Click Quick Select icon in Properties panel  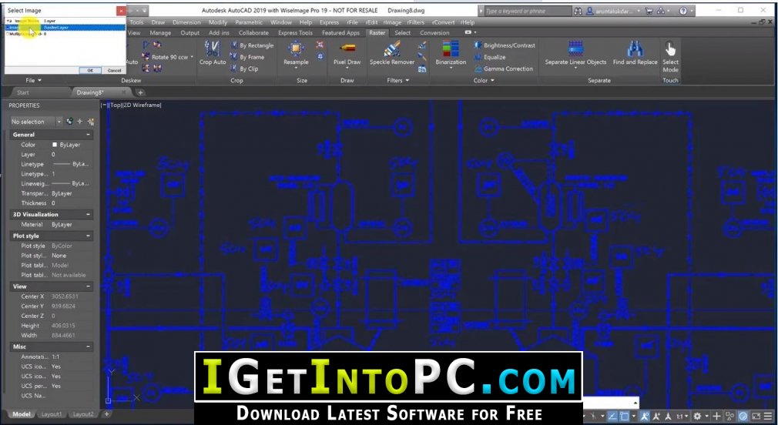[90, 122]
